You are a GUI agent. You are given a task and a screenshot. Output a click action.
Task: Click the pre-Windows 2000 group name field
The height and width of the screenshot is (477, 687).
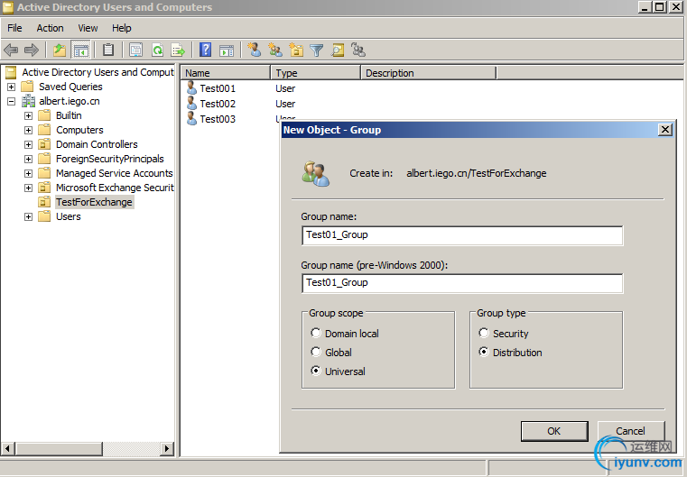pos(462,283)
